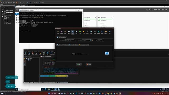Open the Advanced Rdp settings tab
Image resolution: width=169 pixels, height=95 pixels.
[x=62, y=45]
